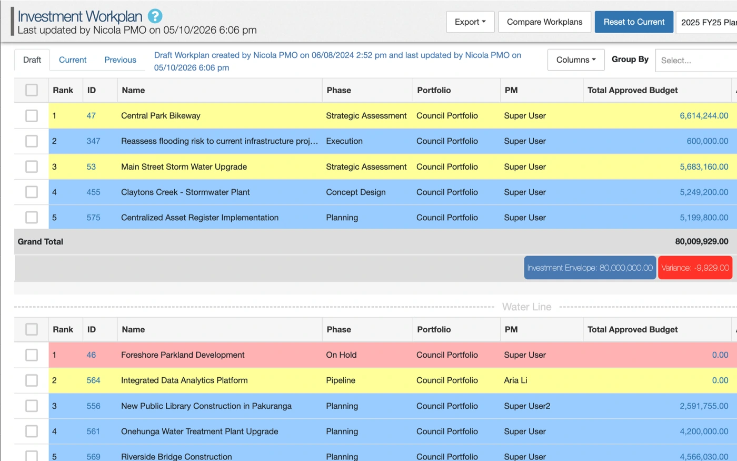Click Compare Workplans button

[544, 22]
